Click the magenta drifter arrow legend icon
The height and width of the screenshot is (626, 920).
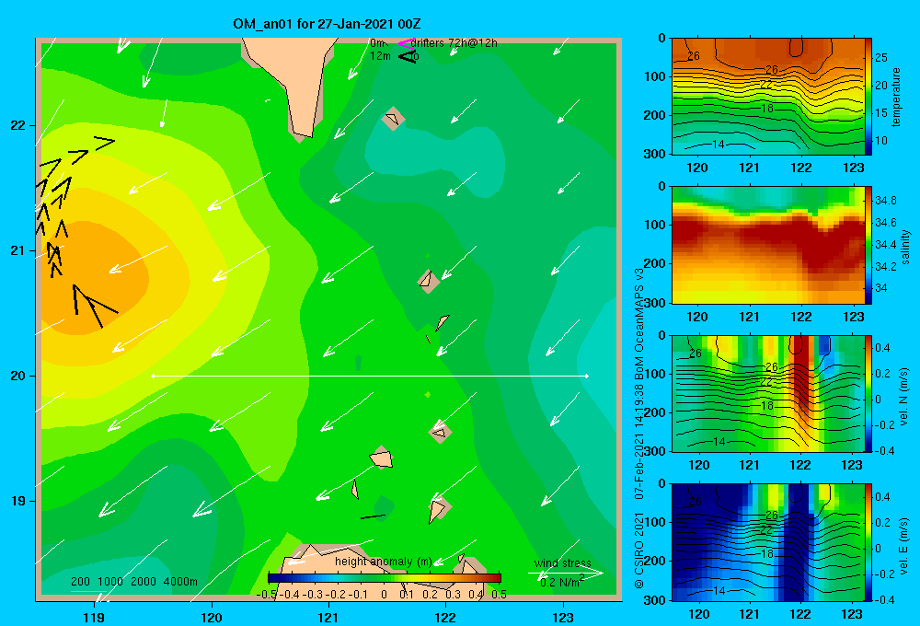[x=407, y=43]
